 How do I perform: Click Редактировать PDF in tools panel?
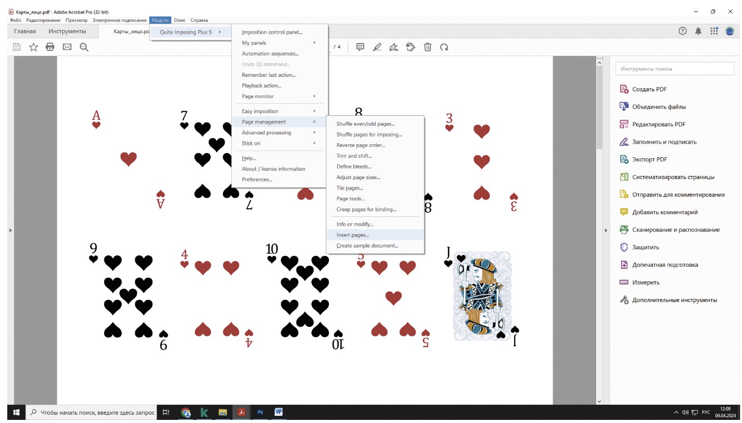(658, 125)
